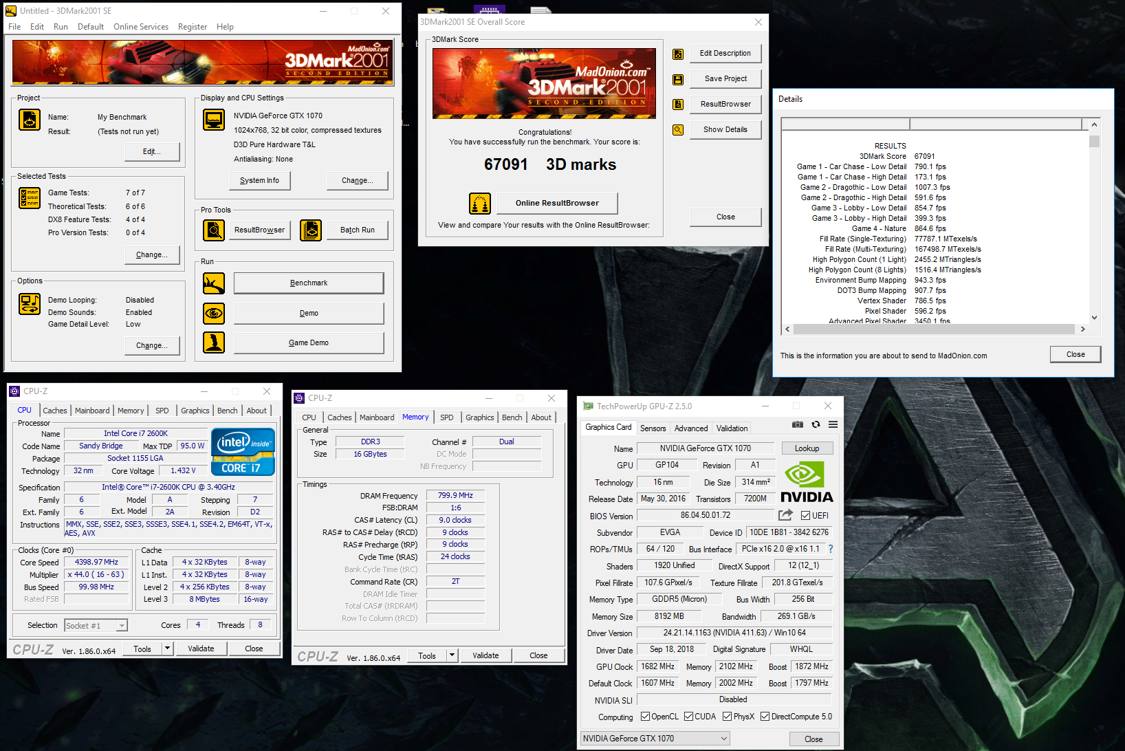
Task: Click the System Info button
Action: [x=259, y=180]
